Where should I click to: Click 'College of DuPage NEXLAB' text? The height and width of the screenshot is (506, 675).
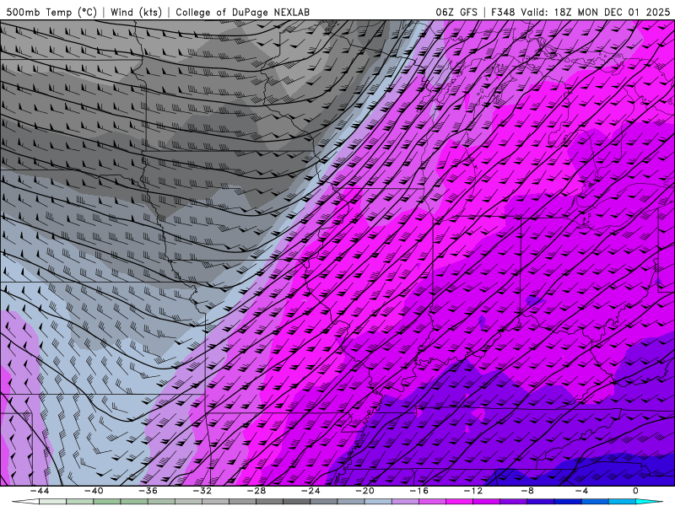(x=242, y=12)
